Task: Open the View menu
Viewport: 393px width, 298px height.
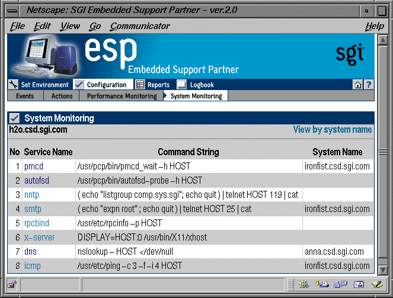Action: click(x=70, y=26)
